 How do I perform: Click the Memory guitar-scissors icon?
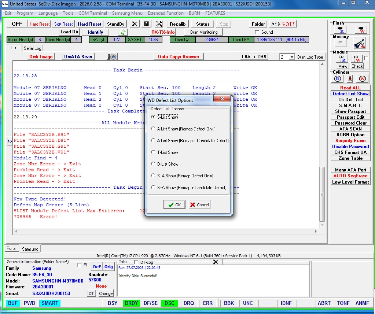coord(360,44)
